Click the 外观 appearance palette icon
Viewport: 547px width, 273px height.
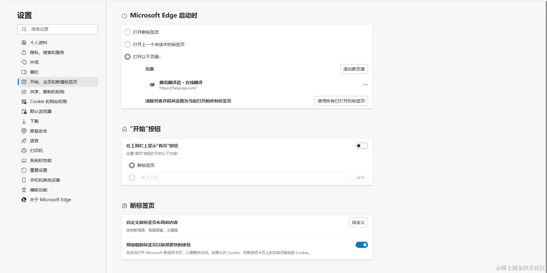click(x=24, y=62)
